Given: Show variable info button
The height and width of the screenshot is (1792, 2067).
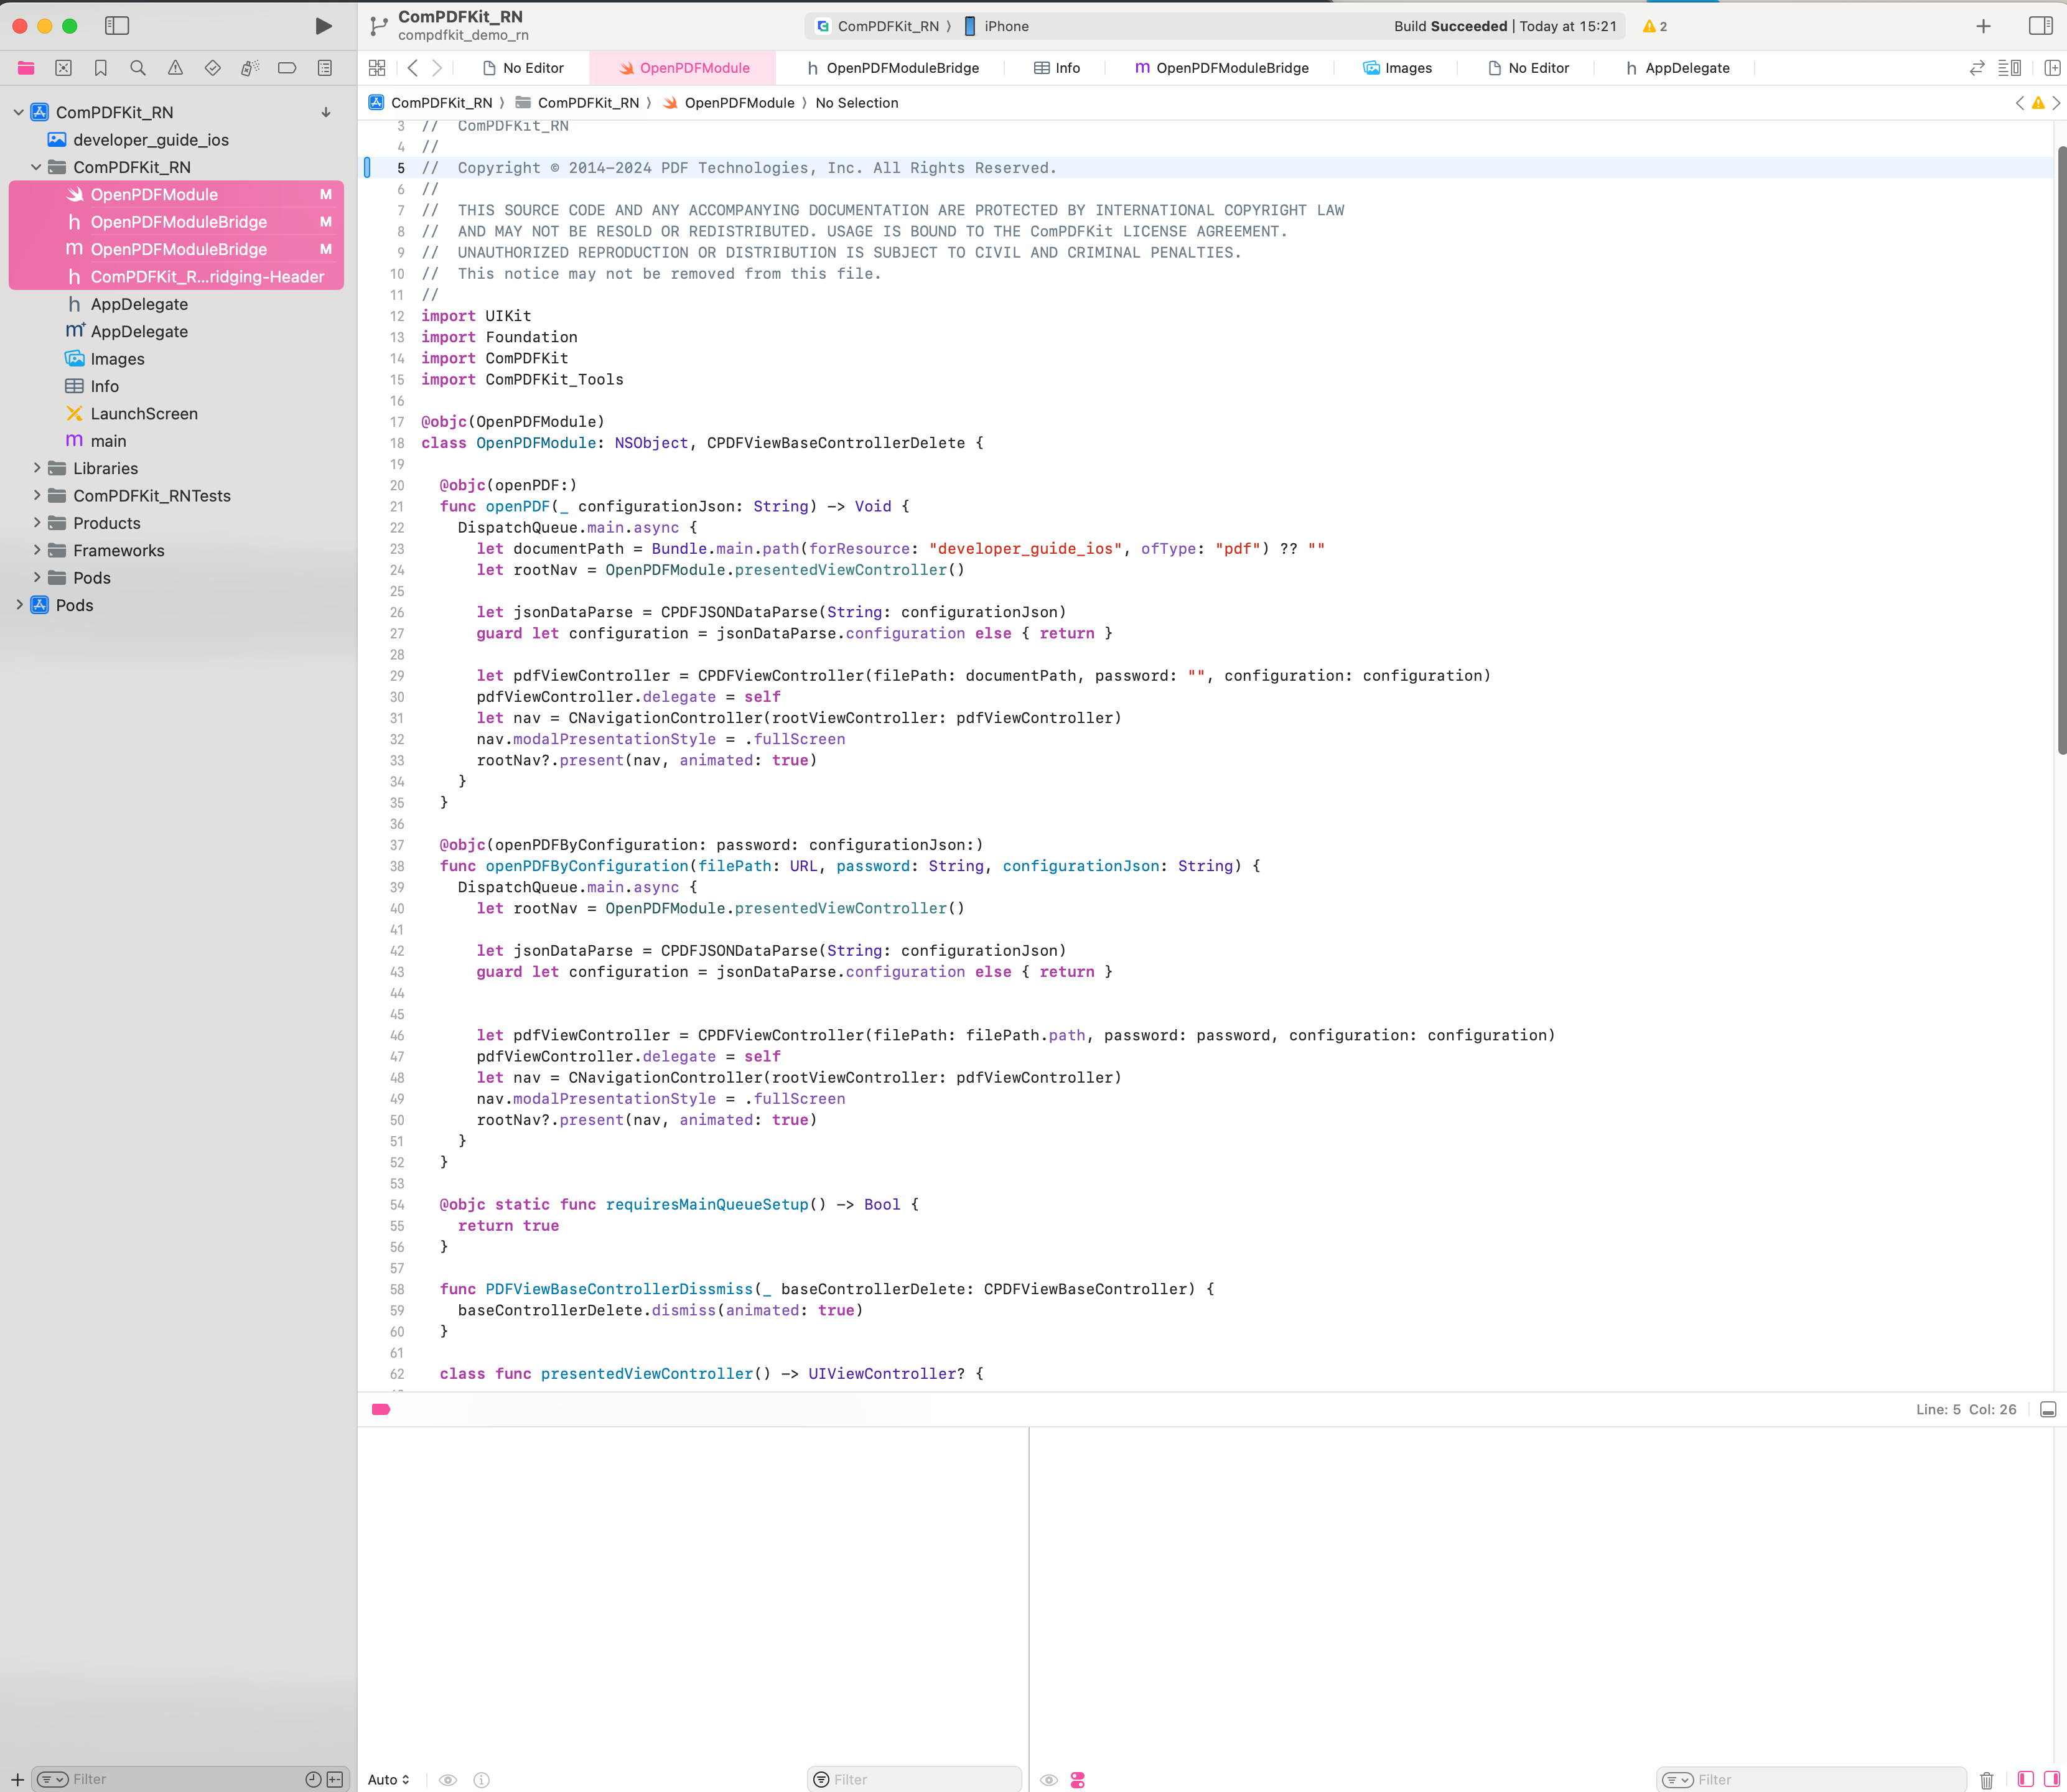Looking at the screenshot, I should (x=482, y=1780).
